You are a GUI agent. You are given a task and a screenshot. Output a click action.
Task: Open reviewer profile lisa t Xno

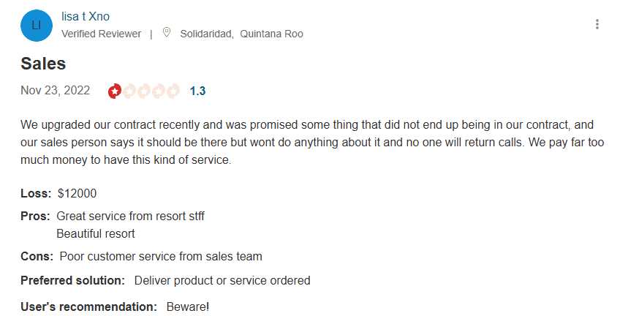click(86, 16)
